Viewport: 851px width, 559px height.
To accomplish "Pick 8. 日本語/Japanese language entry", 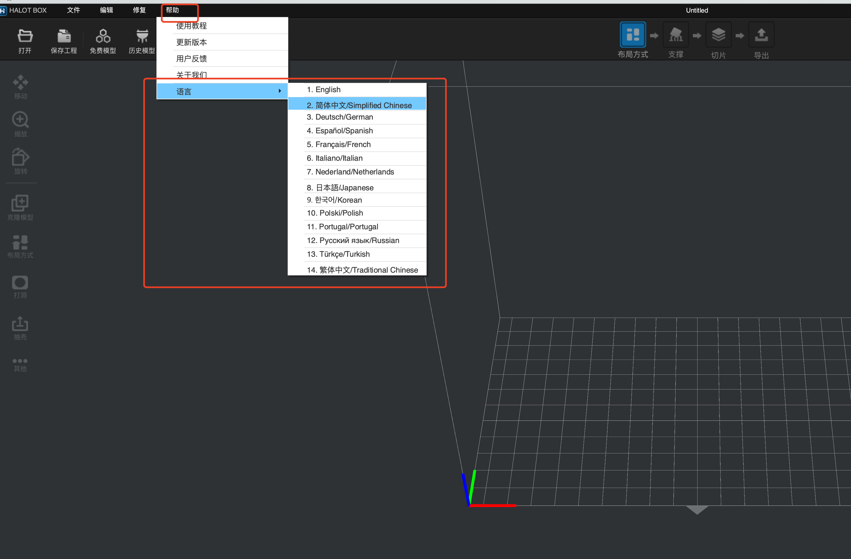I will [340, 188].
